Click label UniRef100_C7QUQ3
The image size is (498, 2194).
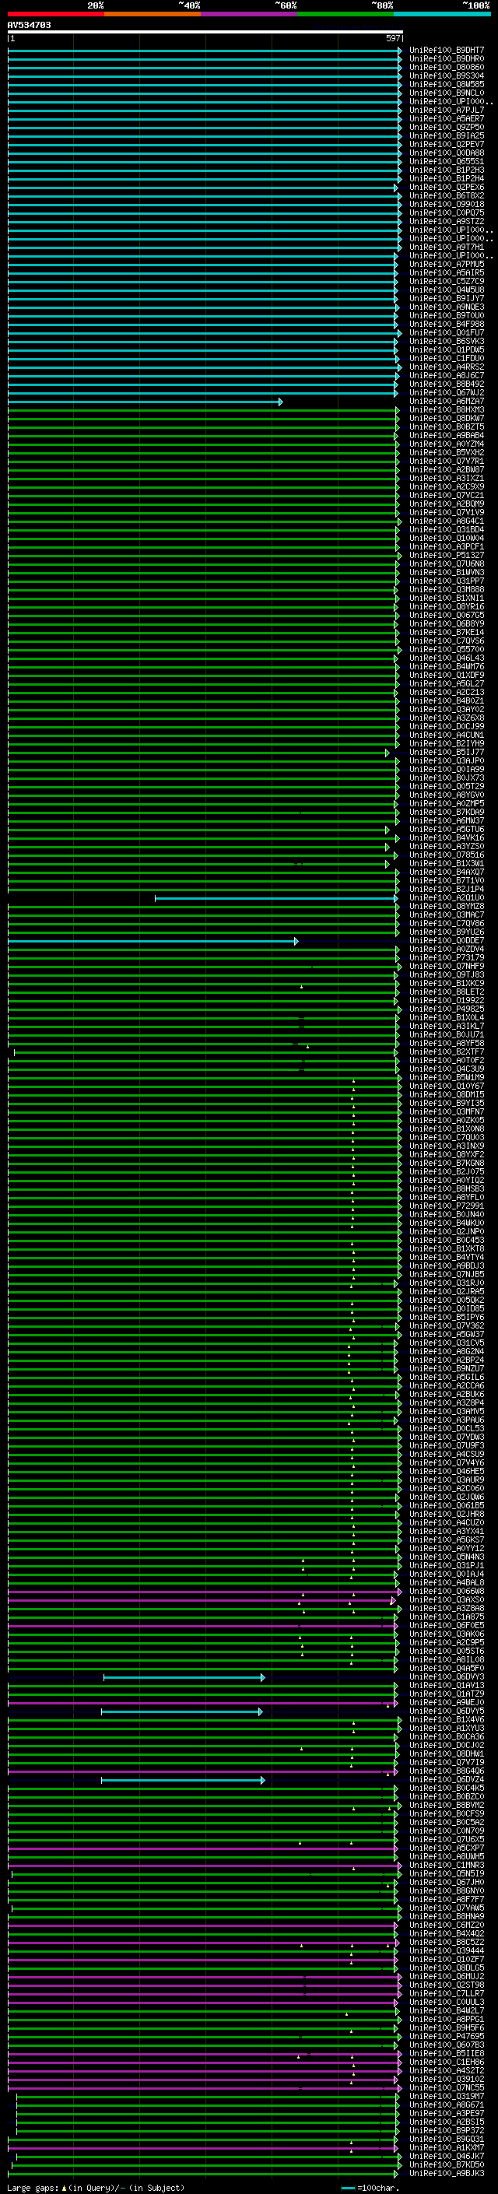click(x=447, y=1138)
